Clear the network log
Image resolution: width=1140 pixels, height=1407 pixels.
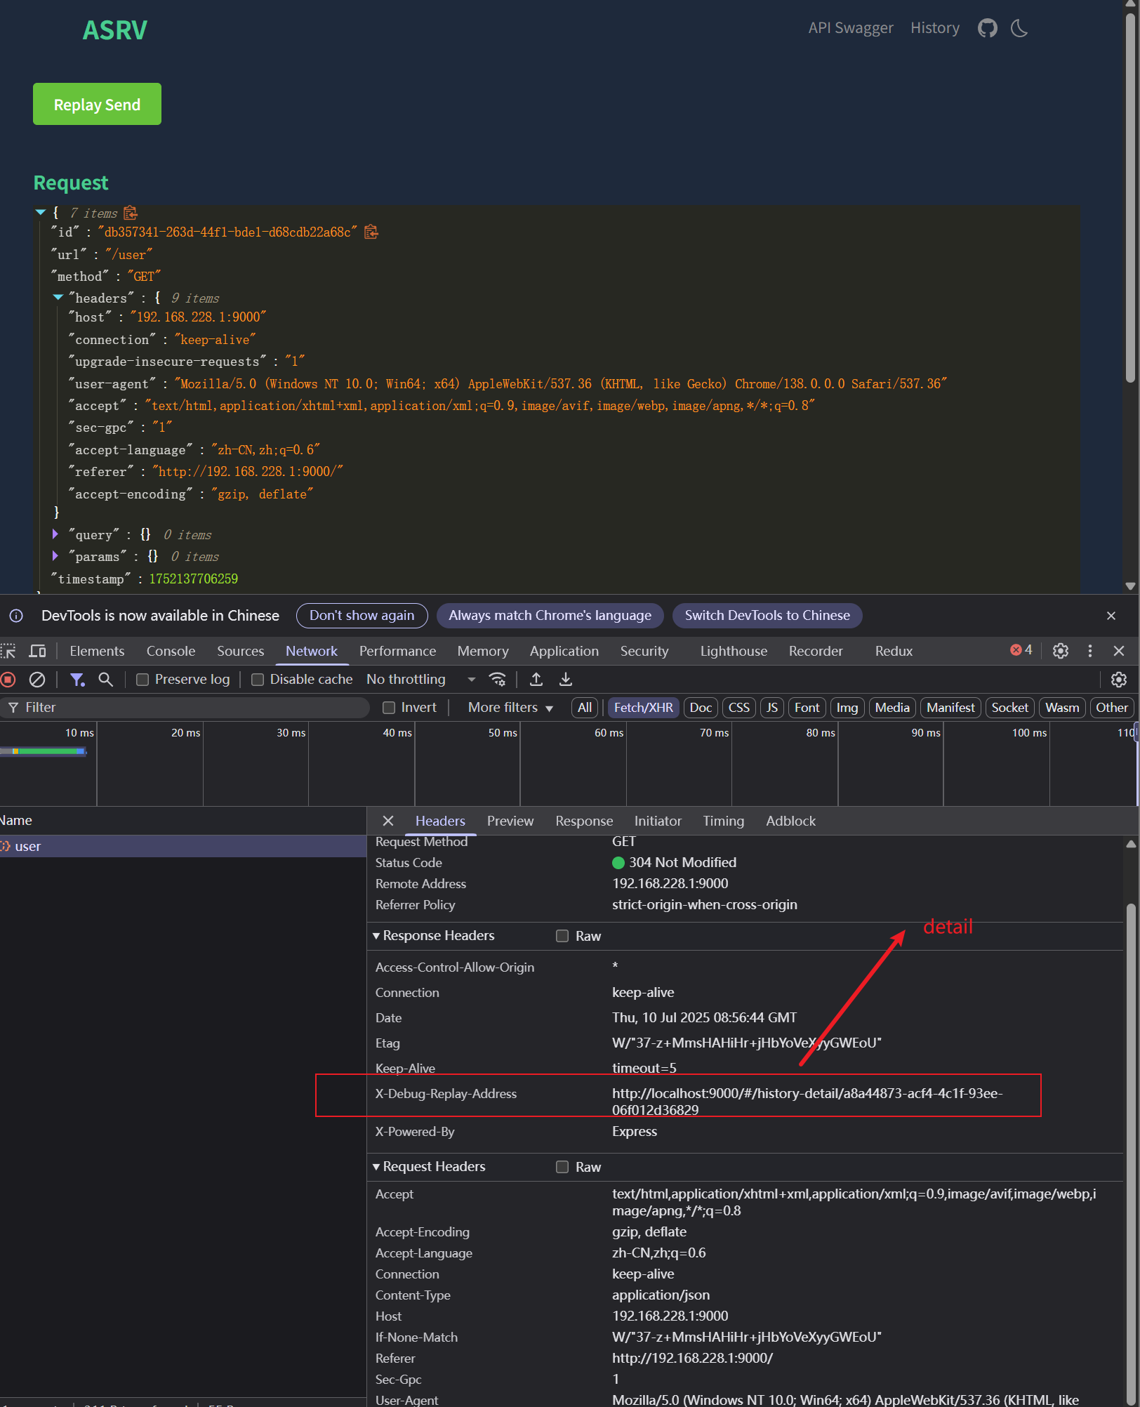(x=37, y=679)
